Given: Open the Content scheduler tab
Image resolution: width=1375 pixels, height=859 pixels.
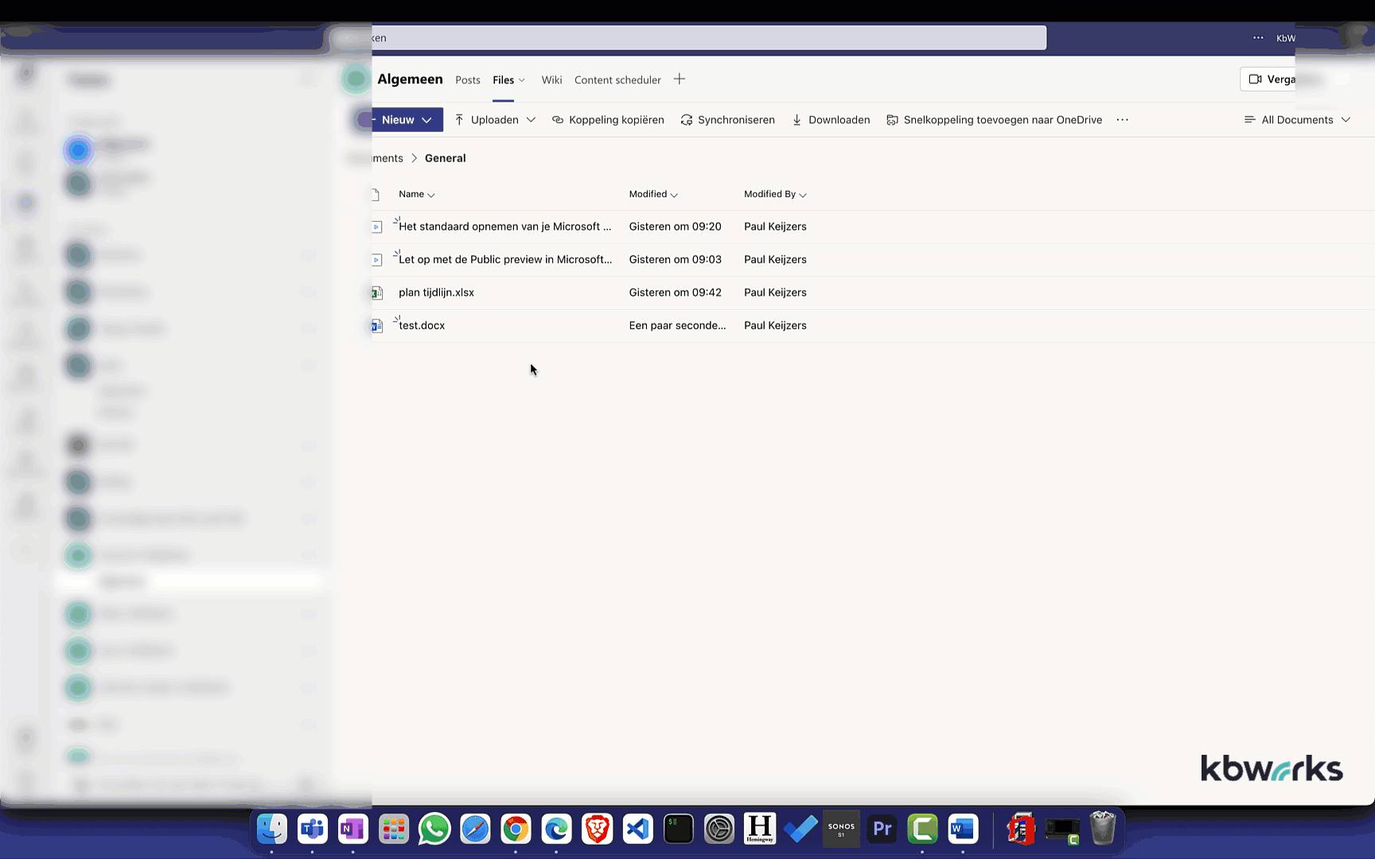Looking at the screenshot, I should 617,80.
